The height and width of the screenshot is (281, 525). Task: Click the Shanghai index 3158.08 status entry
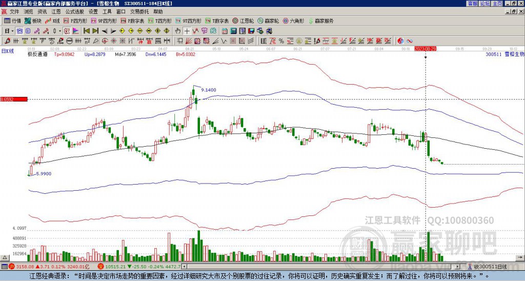coord(49,267)
